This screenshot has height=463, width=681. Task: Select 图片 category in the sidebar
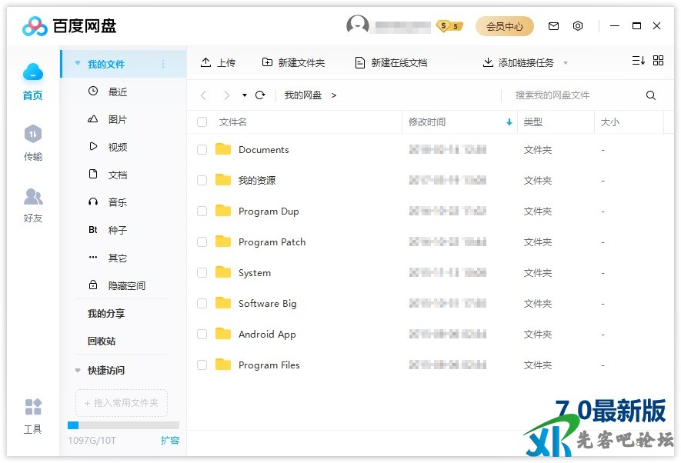[117, 120]
